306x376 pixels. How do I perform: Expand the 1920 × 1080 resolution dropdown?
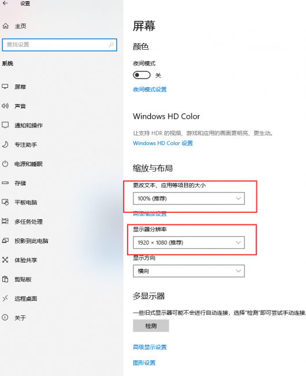tap(189, 242)
